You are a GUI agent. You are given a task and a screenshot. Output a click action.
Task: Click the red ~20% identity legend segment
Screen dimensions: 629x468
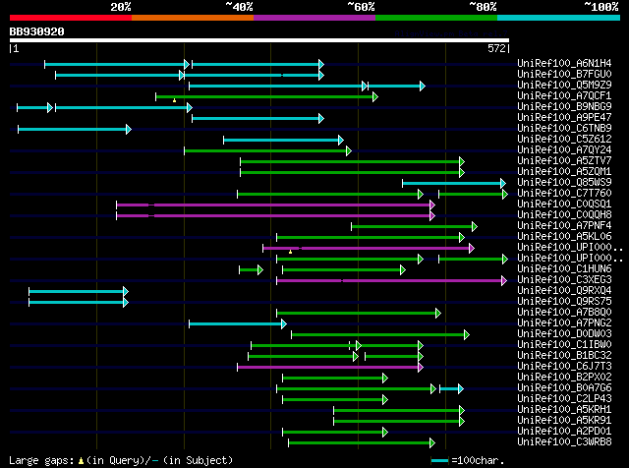point(71,18)
